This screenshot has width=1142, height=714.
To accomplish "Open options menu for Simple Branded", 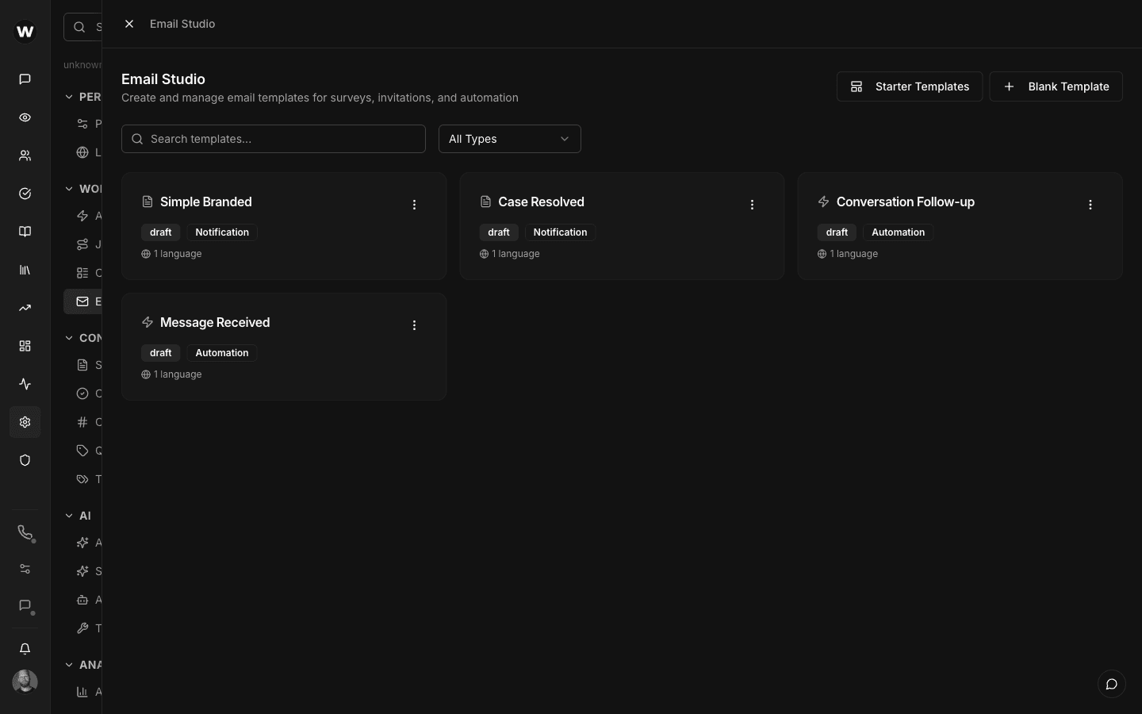I will [414, 205].
